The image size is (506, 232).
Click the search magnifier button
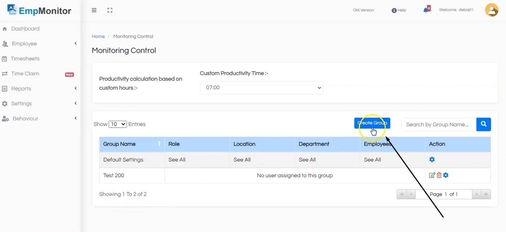click(484, 124)
